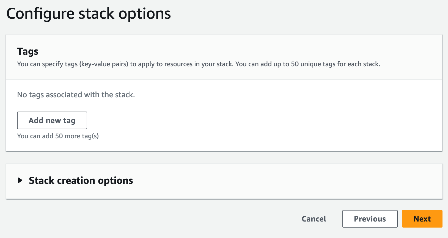Viewport: 448px width, 238px height.
Task: Select the Stack creation options label text
Action: pos(81,181)
